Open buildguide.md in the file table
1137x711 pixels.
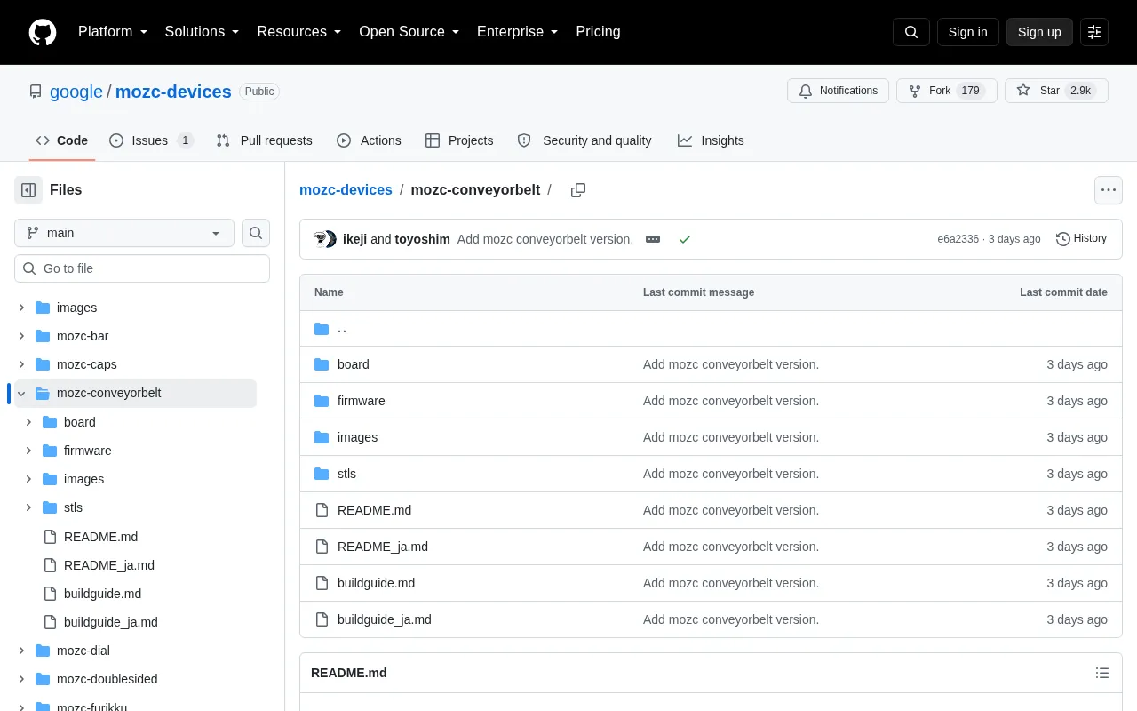(x=376, y=583)
